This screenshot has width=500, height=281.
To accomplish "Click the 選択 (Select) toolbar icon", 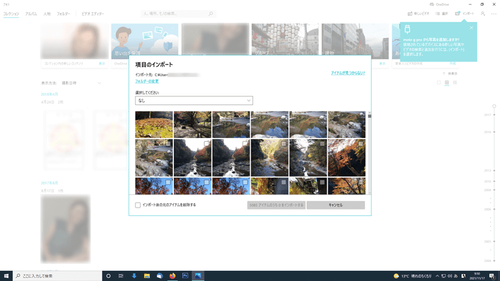I will tap(438, 13).
